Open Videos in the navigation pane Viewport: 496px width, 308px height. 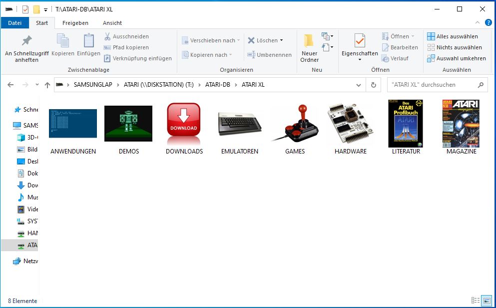tap(27, 209)
